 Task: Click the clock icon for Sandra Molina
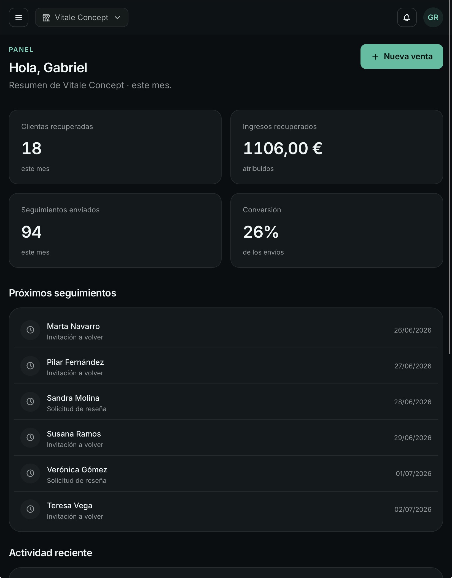pos(30,402)
